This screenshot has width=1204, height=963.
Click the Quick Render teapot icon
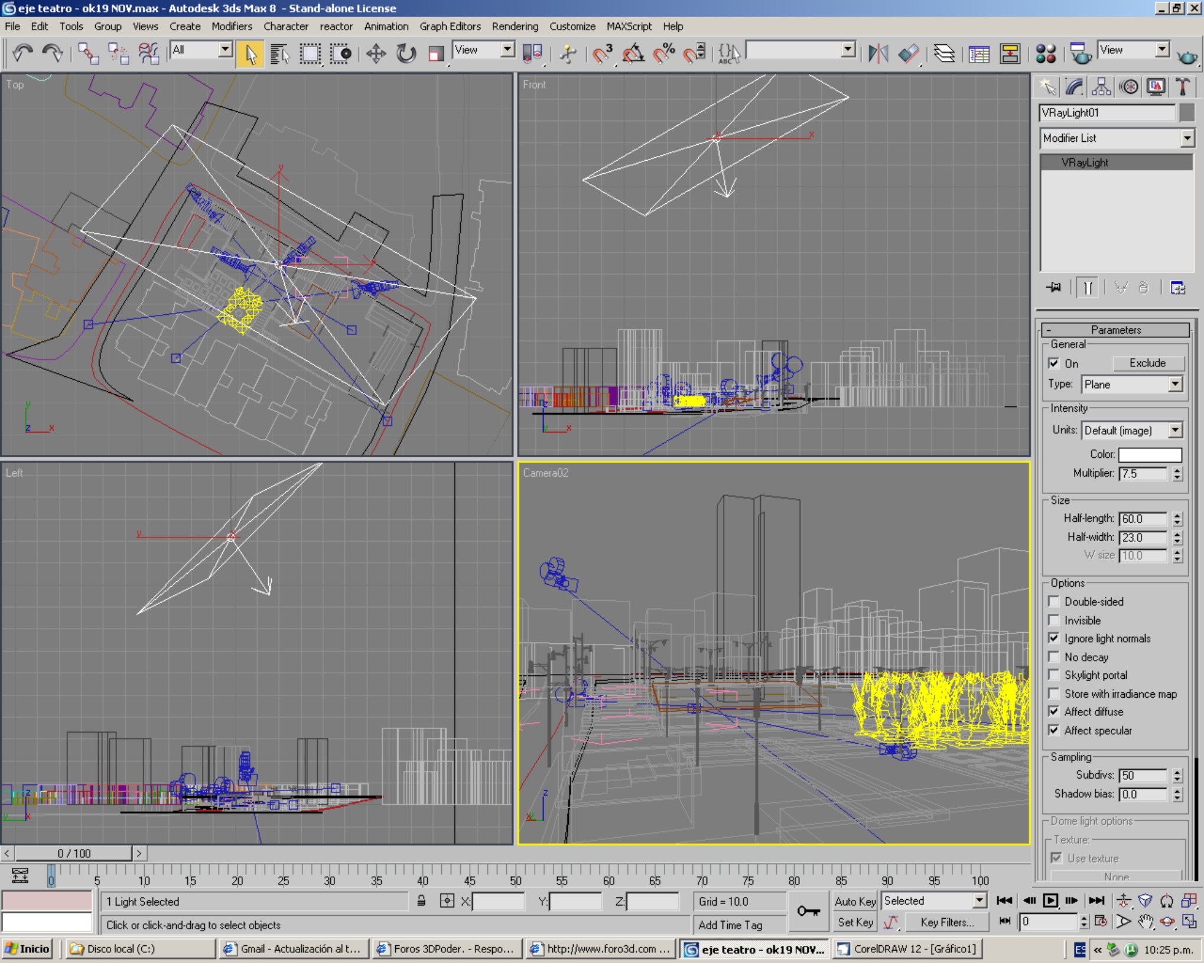coord(1186,56)
